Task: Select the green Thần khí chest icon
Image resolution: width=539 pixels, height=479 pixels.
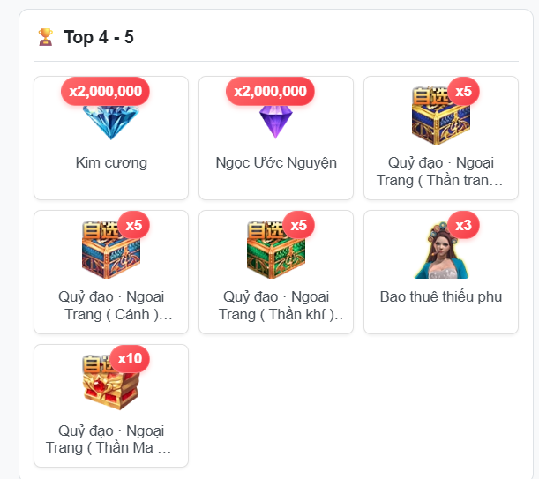Action: (276, 251)
